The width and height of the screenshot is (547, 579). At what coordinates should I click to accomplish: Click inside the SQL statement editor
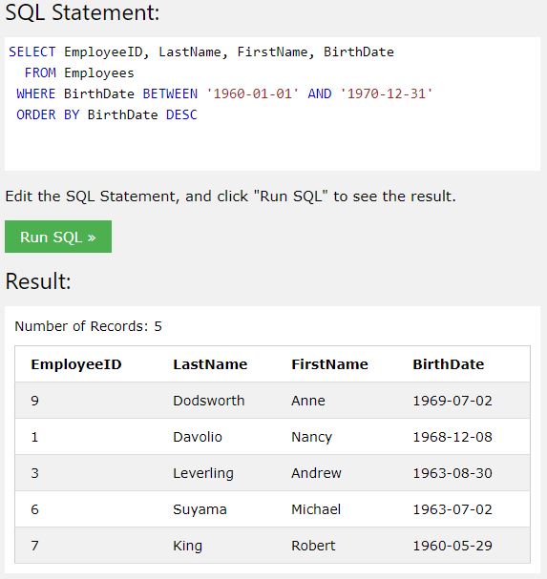coord(272,104)
